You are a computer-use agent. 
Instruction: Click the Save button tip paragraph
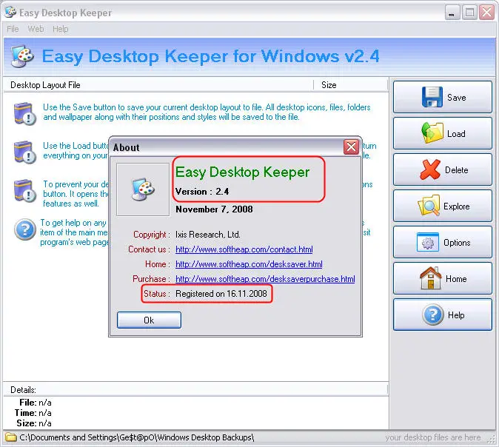pyautogui.click(x=207, y=112)
